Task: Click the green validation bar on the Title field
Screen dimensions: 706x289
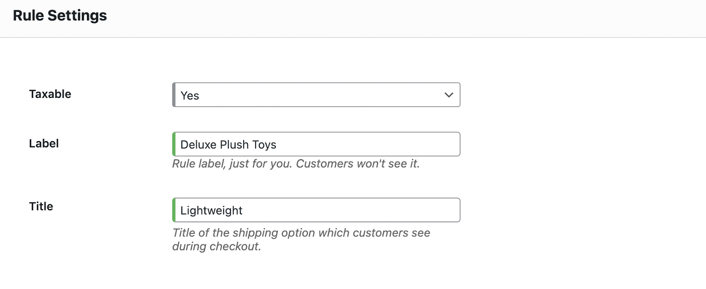Action: click(174, 210)
